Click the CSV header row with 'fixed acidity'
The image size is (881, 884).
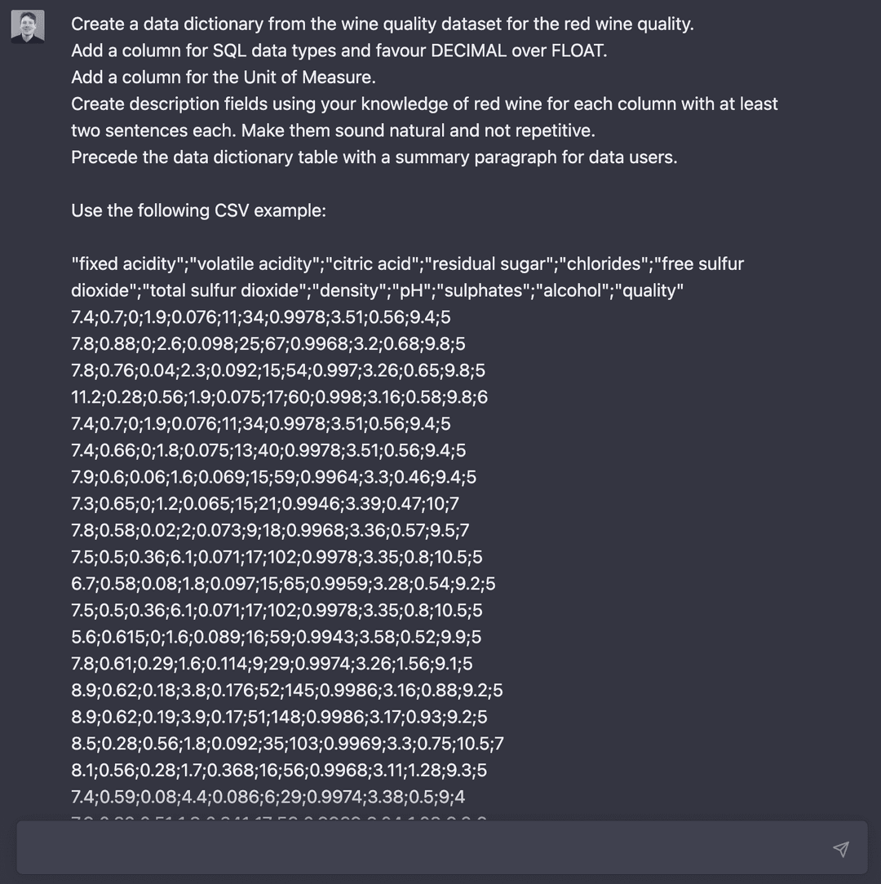pos(407,263)
